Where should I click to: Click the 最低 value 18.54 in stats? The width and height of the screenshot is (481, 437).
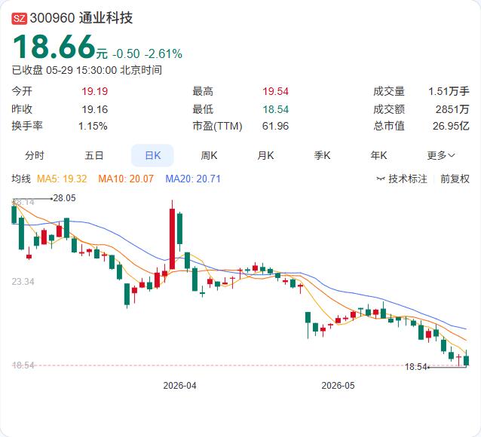[275, 109]
